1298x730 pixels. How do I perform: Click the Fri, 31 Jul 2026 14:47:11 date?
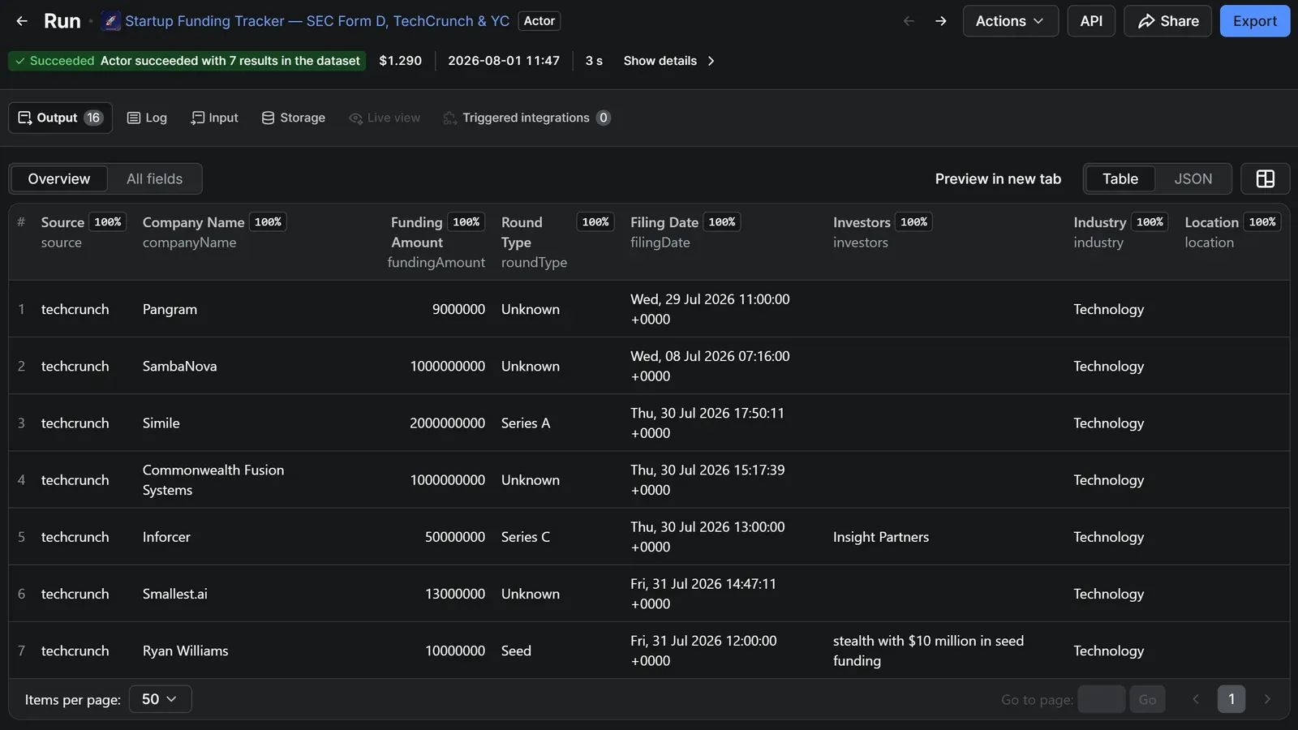pos(703,594)
